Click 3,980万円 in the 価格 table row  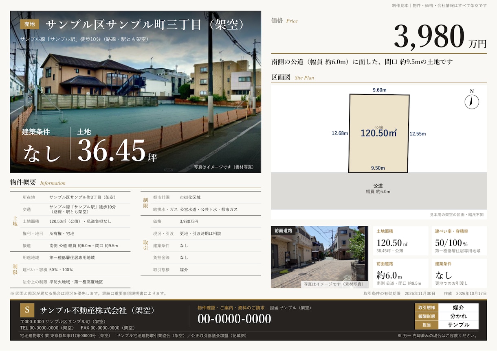pyautogui.click(x=189, y=221)
